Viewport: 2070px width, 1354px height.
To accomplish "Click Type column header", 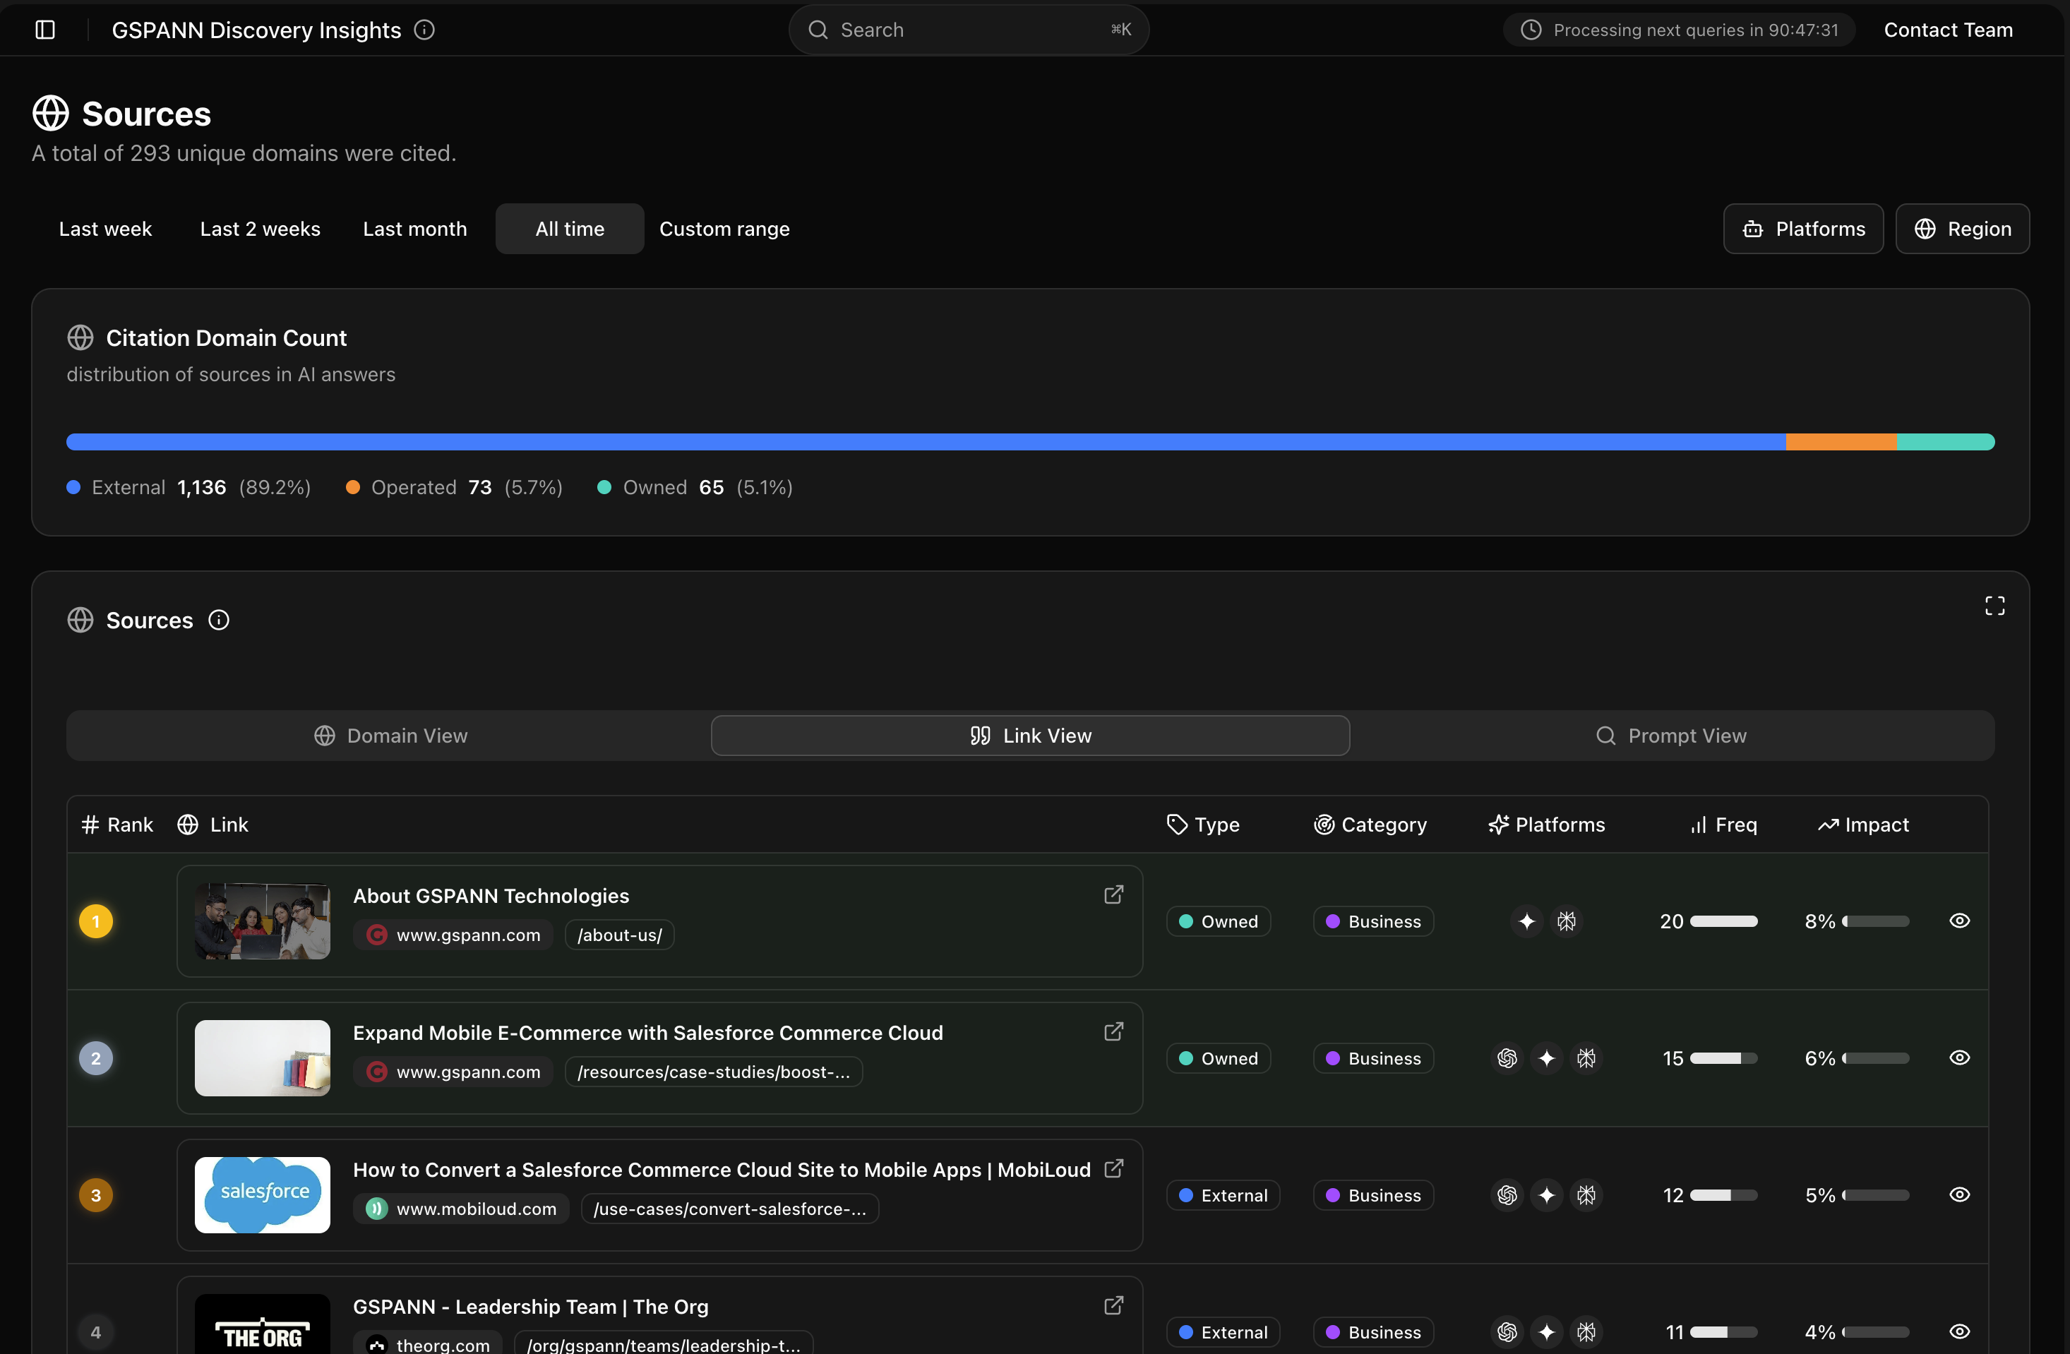I will click(1203, 825).
